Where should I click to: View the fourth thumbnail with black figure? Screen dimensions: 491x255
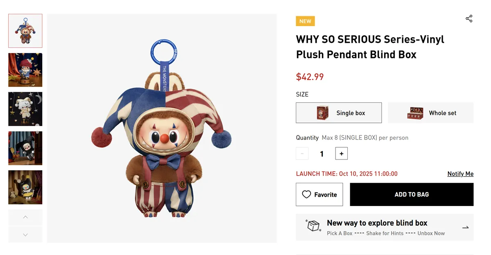(x=25, y=148)
